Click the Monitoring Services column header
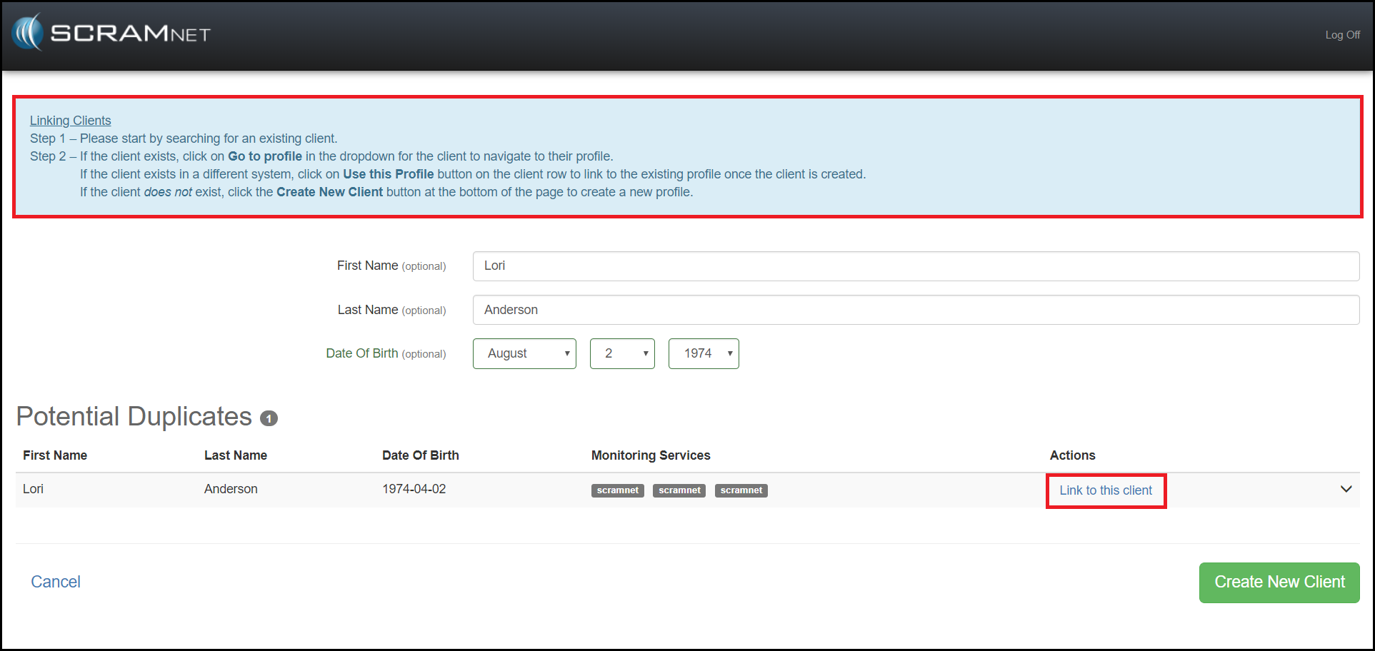 tap(650, 455)
